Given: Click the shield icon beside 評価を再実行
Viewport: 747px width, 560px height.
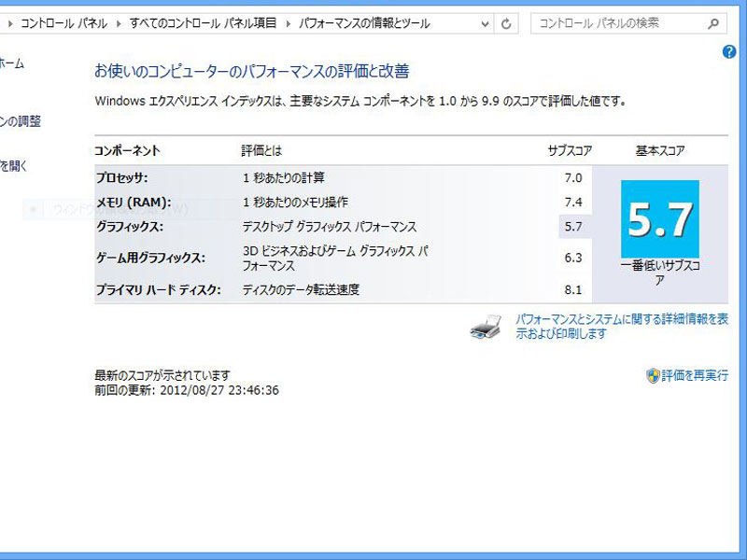Looking at the screenshot, I should pyautogui.click(x=653, y=376).
